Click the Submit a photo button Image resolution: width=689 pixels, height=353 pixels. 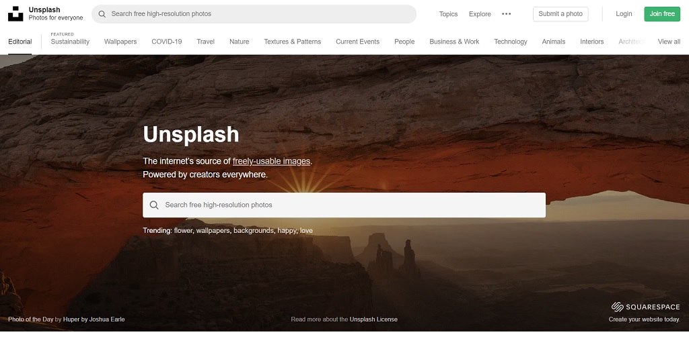tap(560, 14)
